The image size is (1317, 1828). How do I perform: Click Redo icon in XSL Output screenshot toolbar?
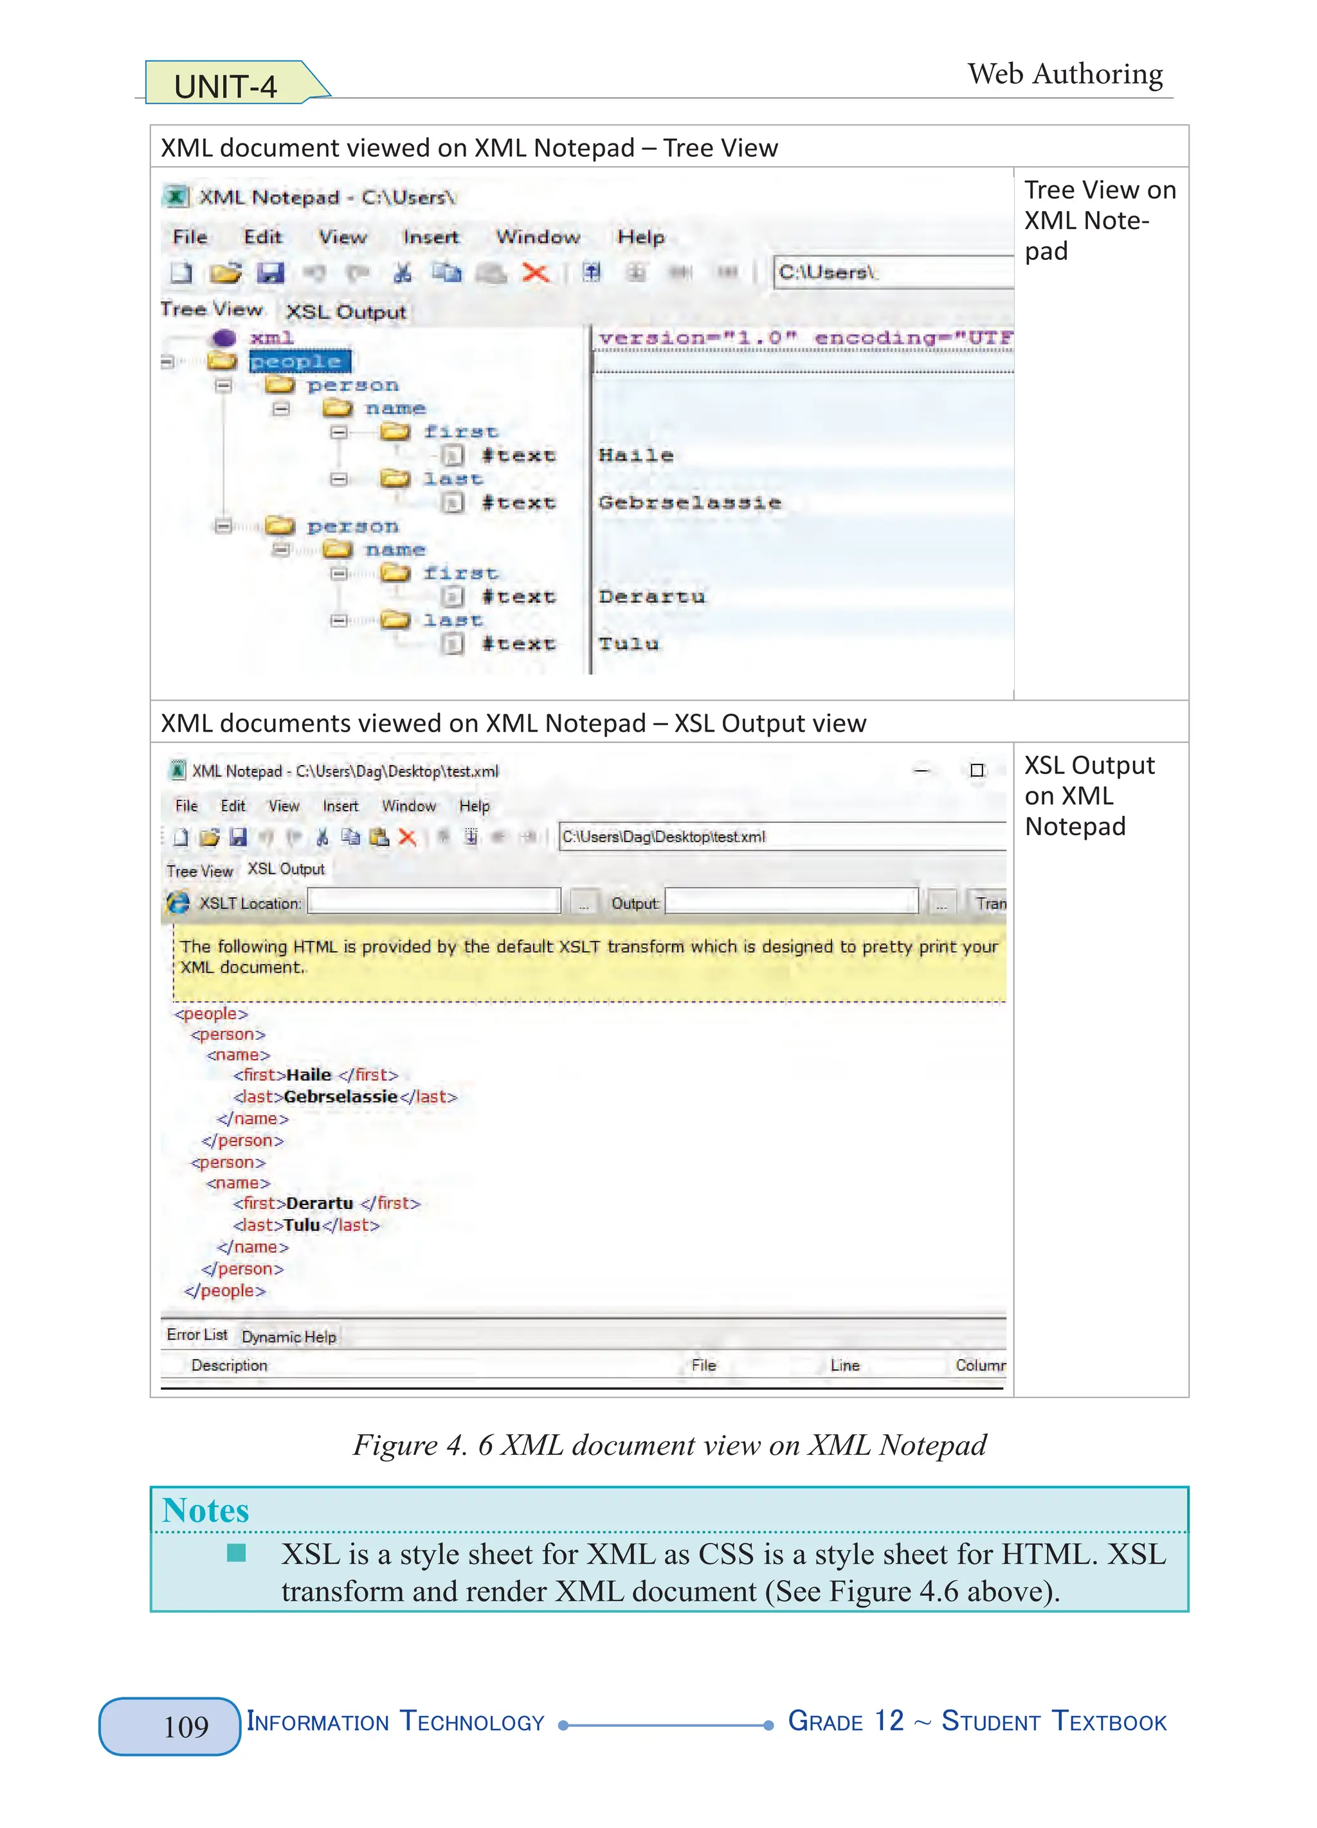pyautogui.click(x=294, y=837)
